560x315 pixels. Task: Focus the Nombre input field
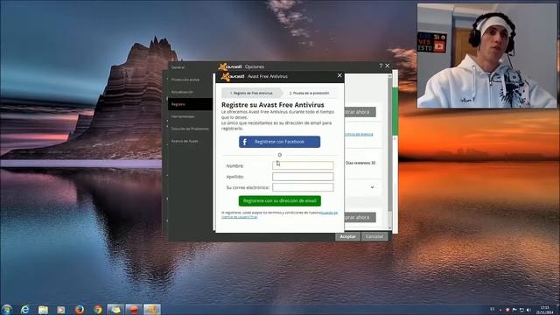tap(303, 165)
